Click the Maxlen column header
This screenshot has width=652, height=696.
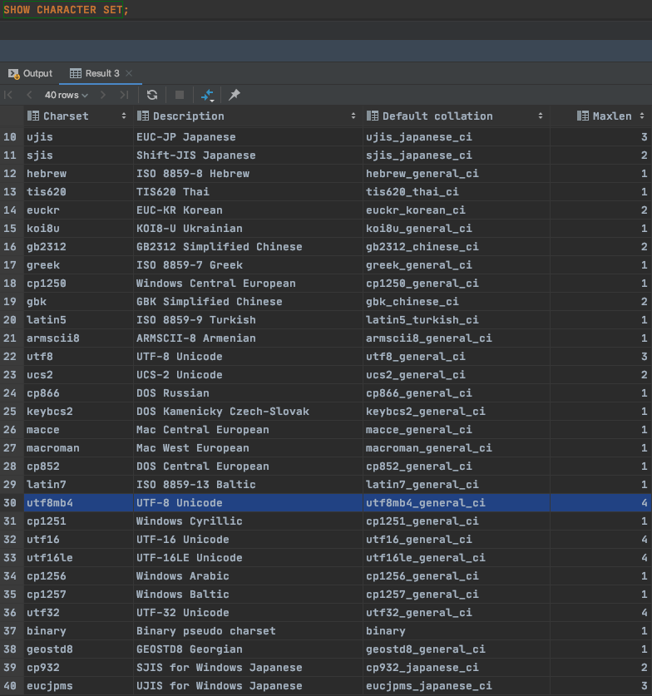point(601,116)
